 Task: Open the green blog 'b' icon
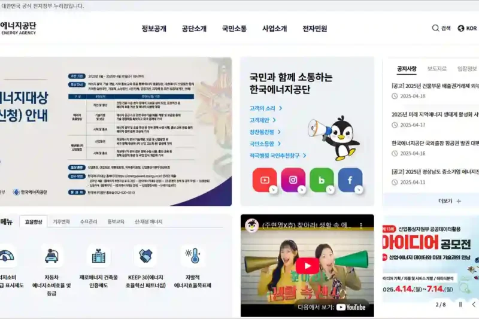tap(322, 180)
